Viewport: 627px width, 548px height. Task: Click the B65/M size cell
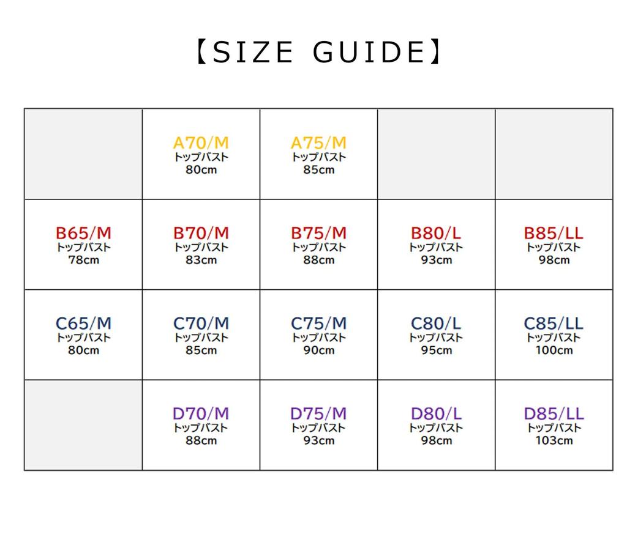click(83, 245)
